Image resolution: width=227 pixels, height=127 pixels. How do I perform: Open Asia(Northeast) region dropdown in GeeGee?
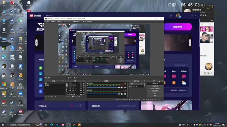click(x=181, y=65)
